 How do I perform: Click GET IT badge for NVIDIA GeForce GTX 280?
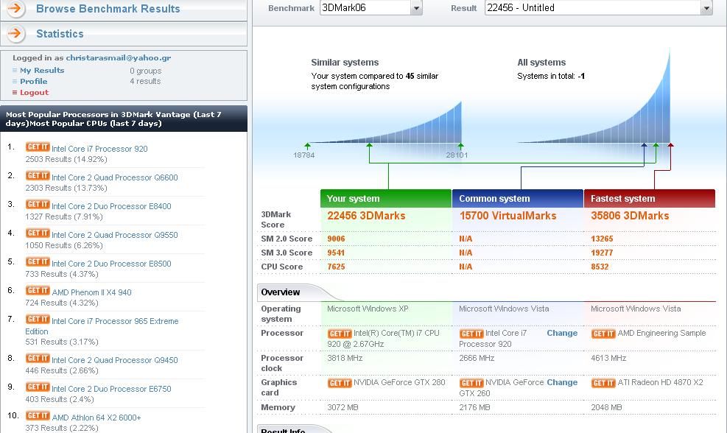click(x=340, y=383)
